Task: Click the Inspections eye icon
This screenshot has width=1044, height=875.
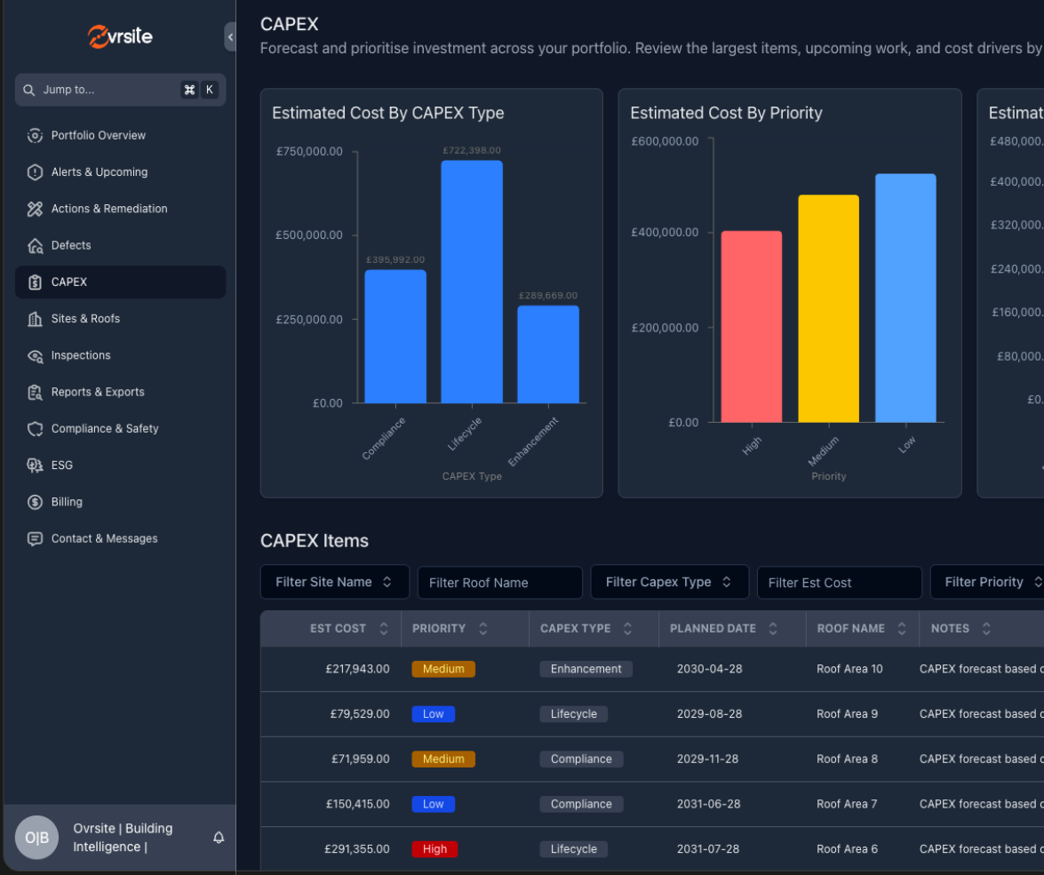Action: tap(35, 355)
